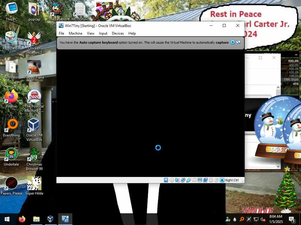Click the network tray icon
The image size is (301, 225).
[256, 219]
